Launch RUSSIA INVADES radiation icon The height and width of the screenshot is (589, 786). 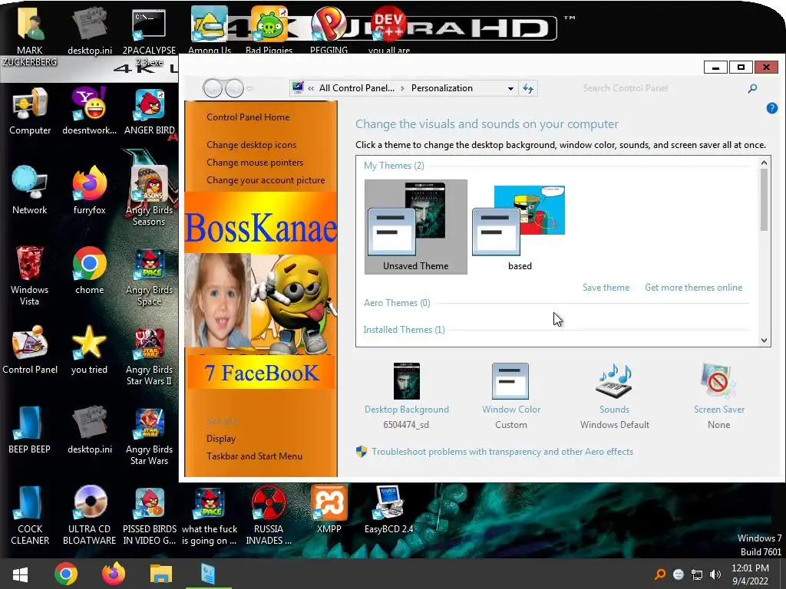click(269, 515)
